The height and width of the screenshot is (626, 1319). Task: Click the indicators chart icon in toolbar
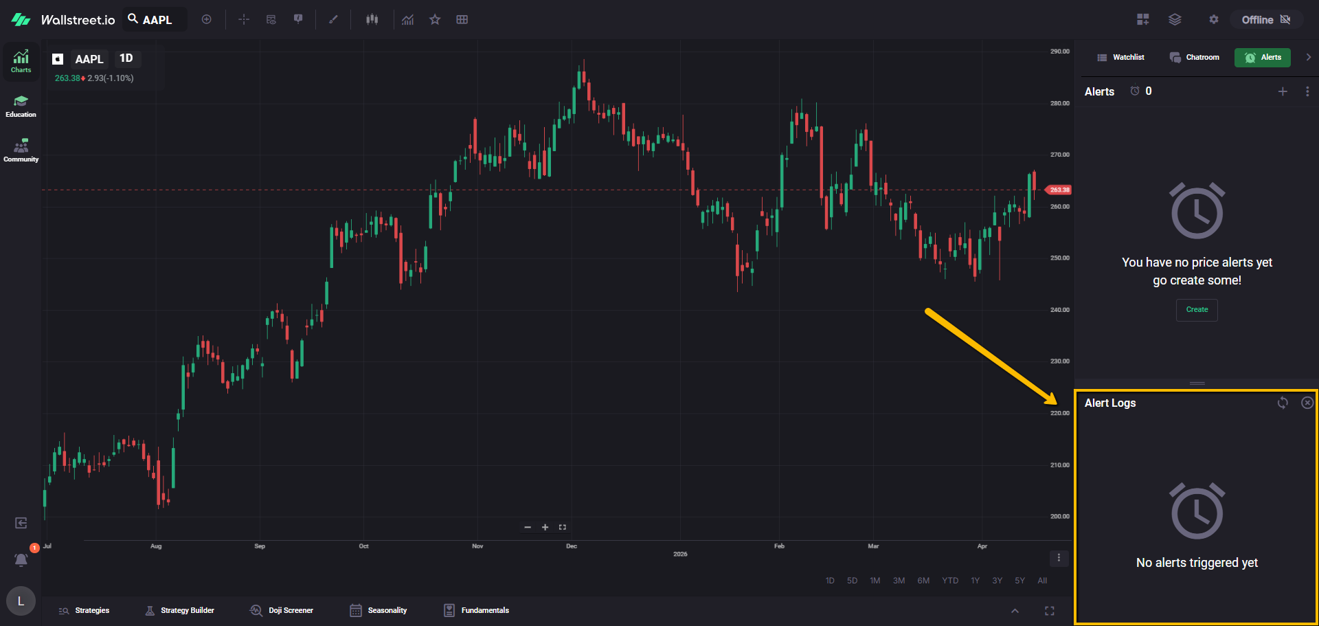408,19
